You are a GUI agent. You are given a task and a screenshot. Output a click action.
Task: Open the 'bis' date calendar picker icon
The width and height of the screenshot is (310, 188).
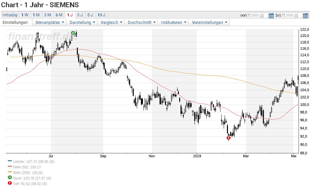point(305,15)
